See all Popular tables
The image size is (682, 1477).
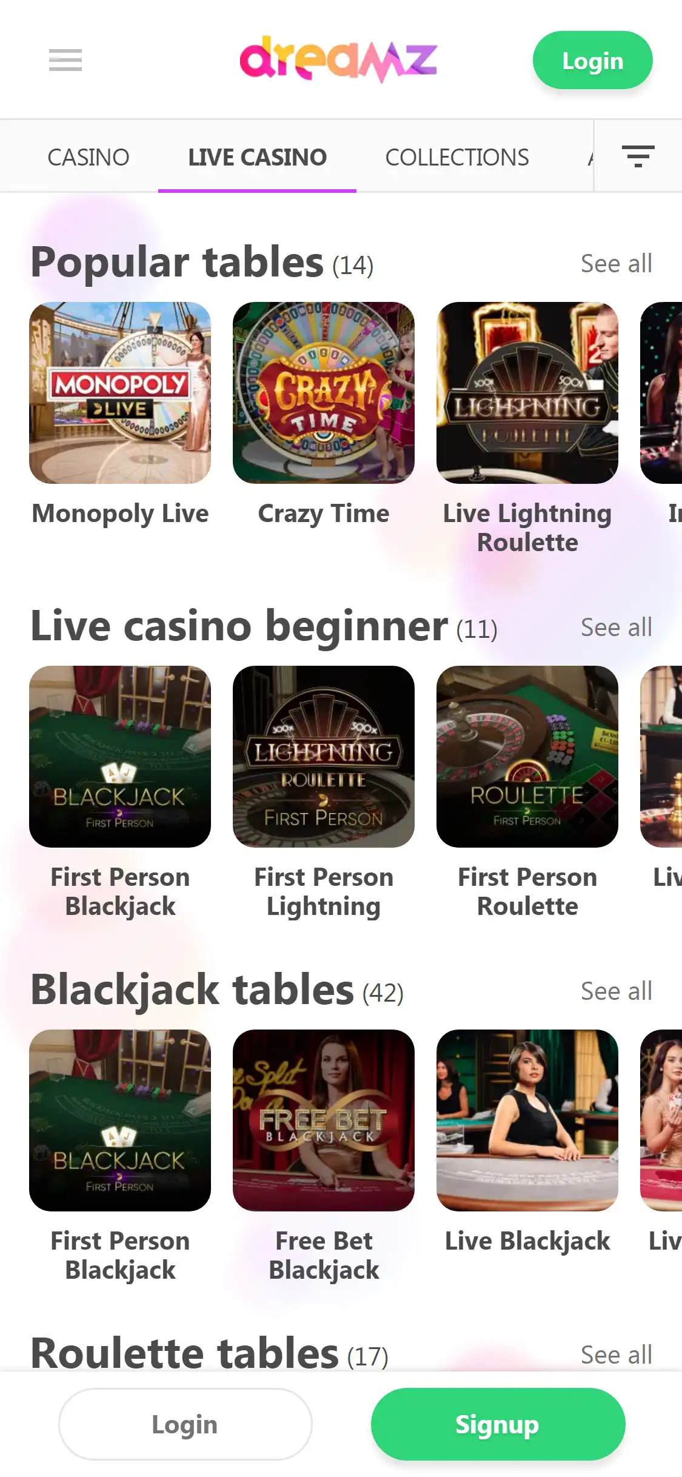[616, 264]
